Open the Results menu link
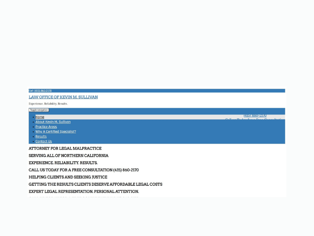314x236 pixels. (x=41, y=136)
